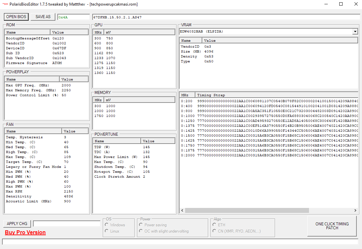Select the Clock Stretch Amount row
This screenshot has height=249, width=362.
pyautogui.click(x=134, y=177)
